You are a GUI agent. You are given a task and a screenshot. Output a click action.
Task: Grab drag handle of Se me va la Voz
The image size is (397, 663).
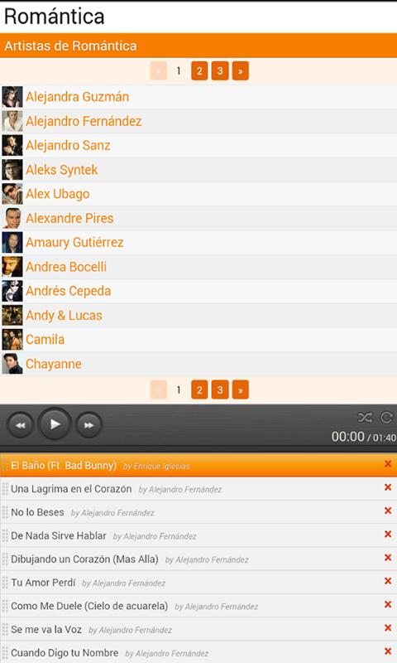click(x=5, y=629)
